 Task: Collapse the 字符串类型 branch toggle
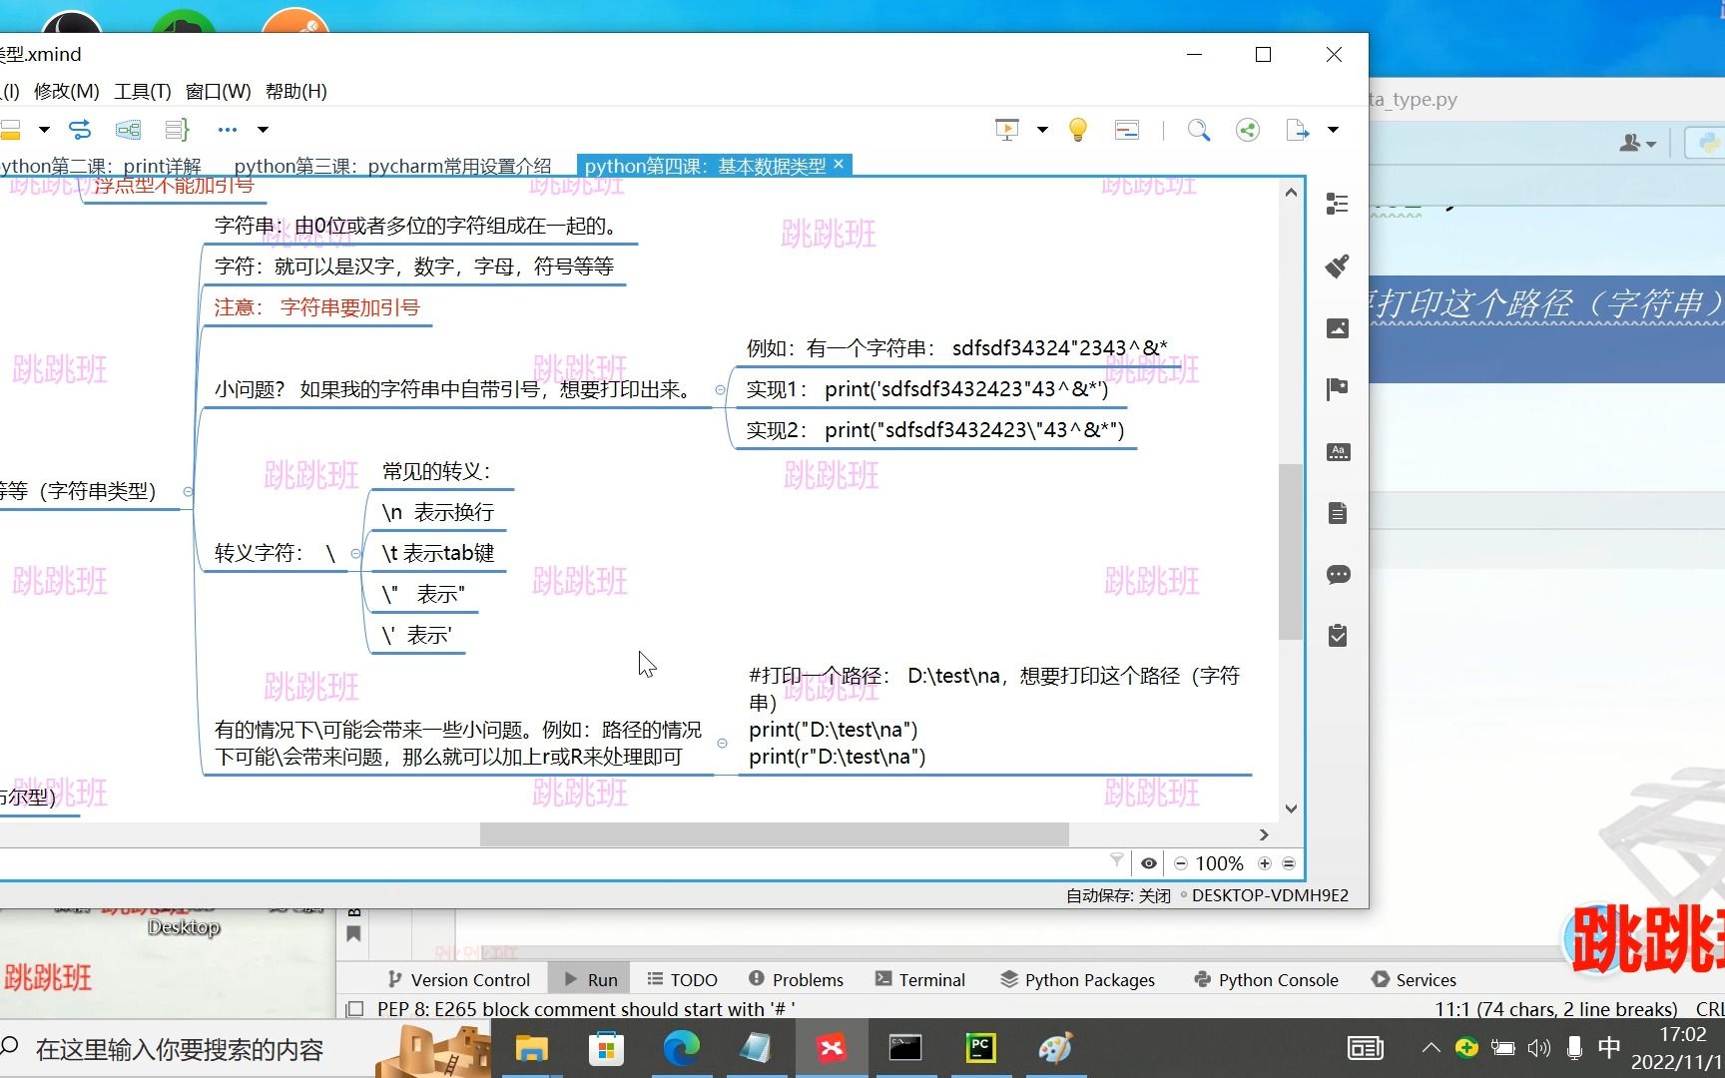point(188,491)
